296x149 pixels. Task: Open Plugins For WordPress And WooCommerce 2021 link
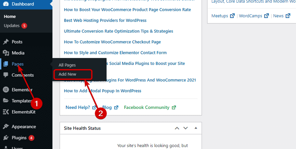tap(151, 80)
